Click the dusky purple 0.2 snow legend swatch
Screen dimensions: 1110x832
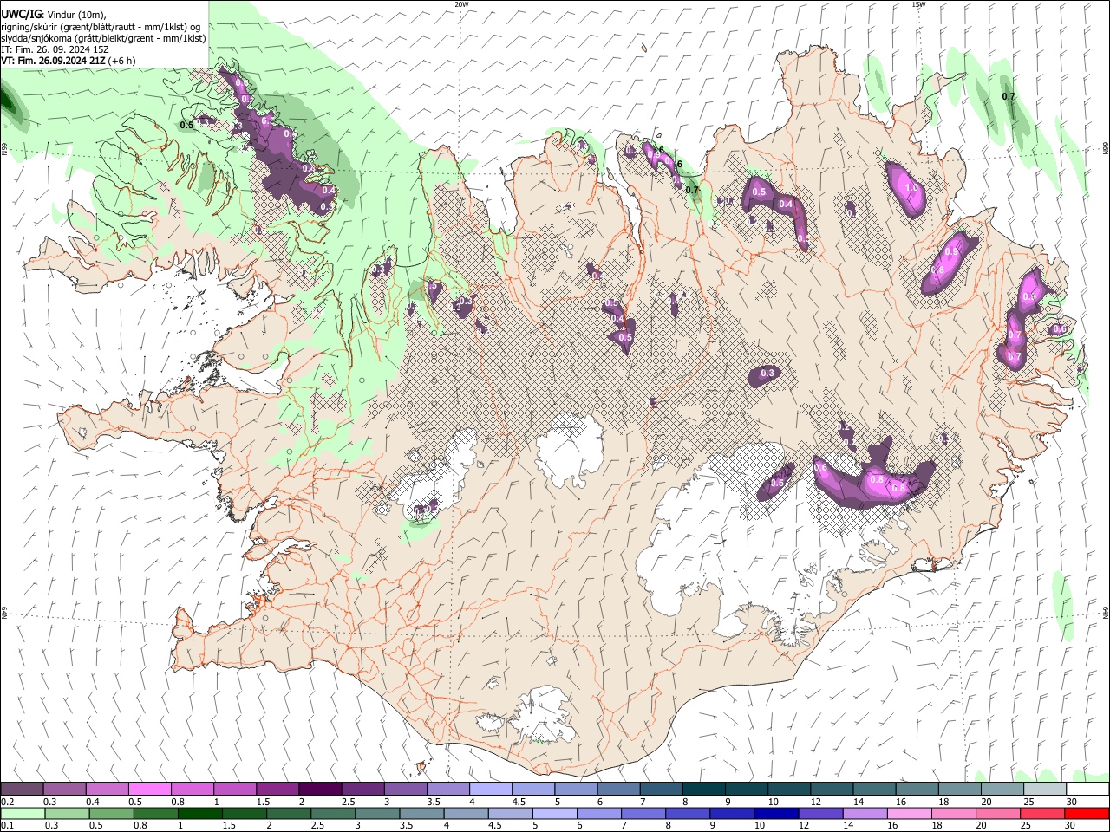pyautogui.click(x=22, y=789)
